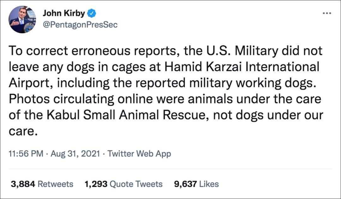The width and height of the screenshot is (341, 199).
Task: Click the tweet's final word "care."
Action: 23,131
